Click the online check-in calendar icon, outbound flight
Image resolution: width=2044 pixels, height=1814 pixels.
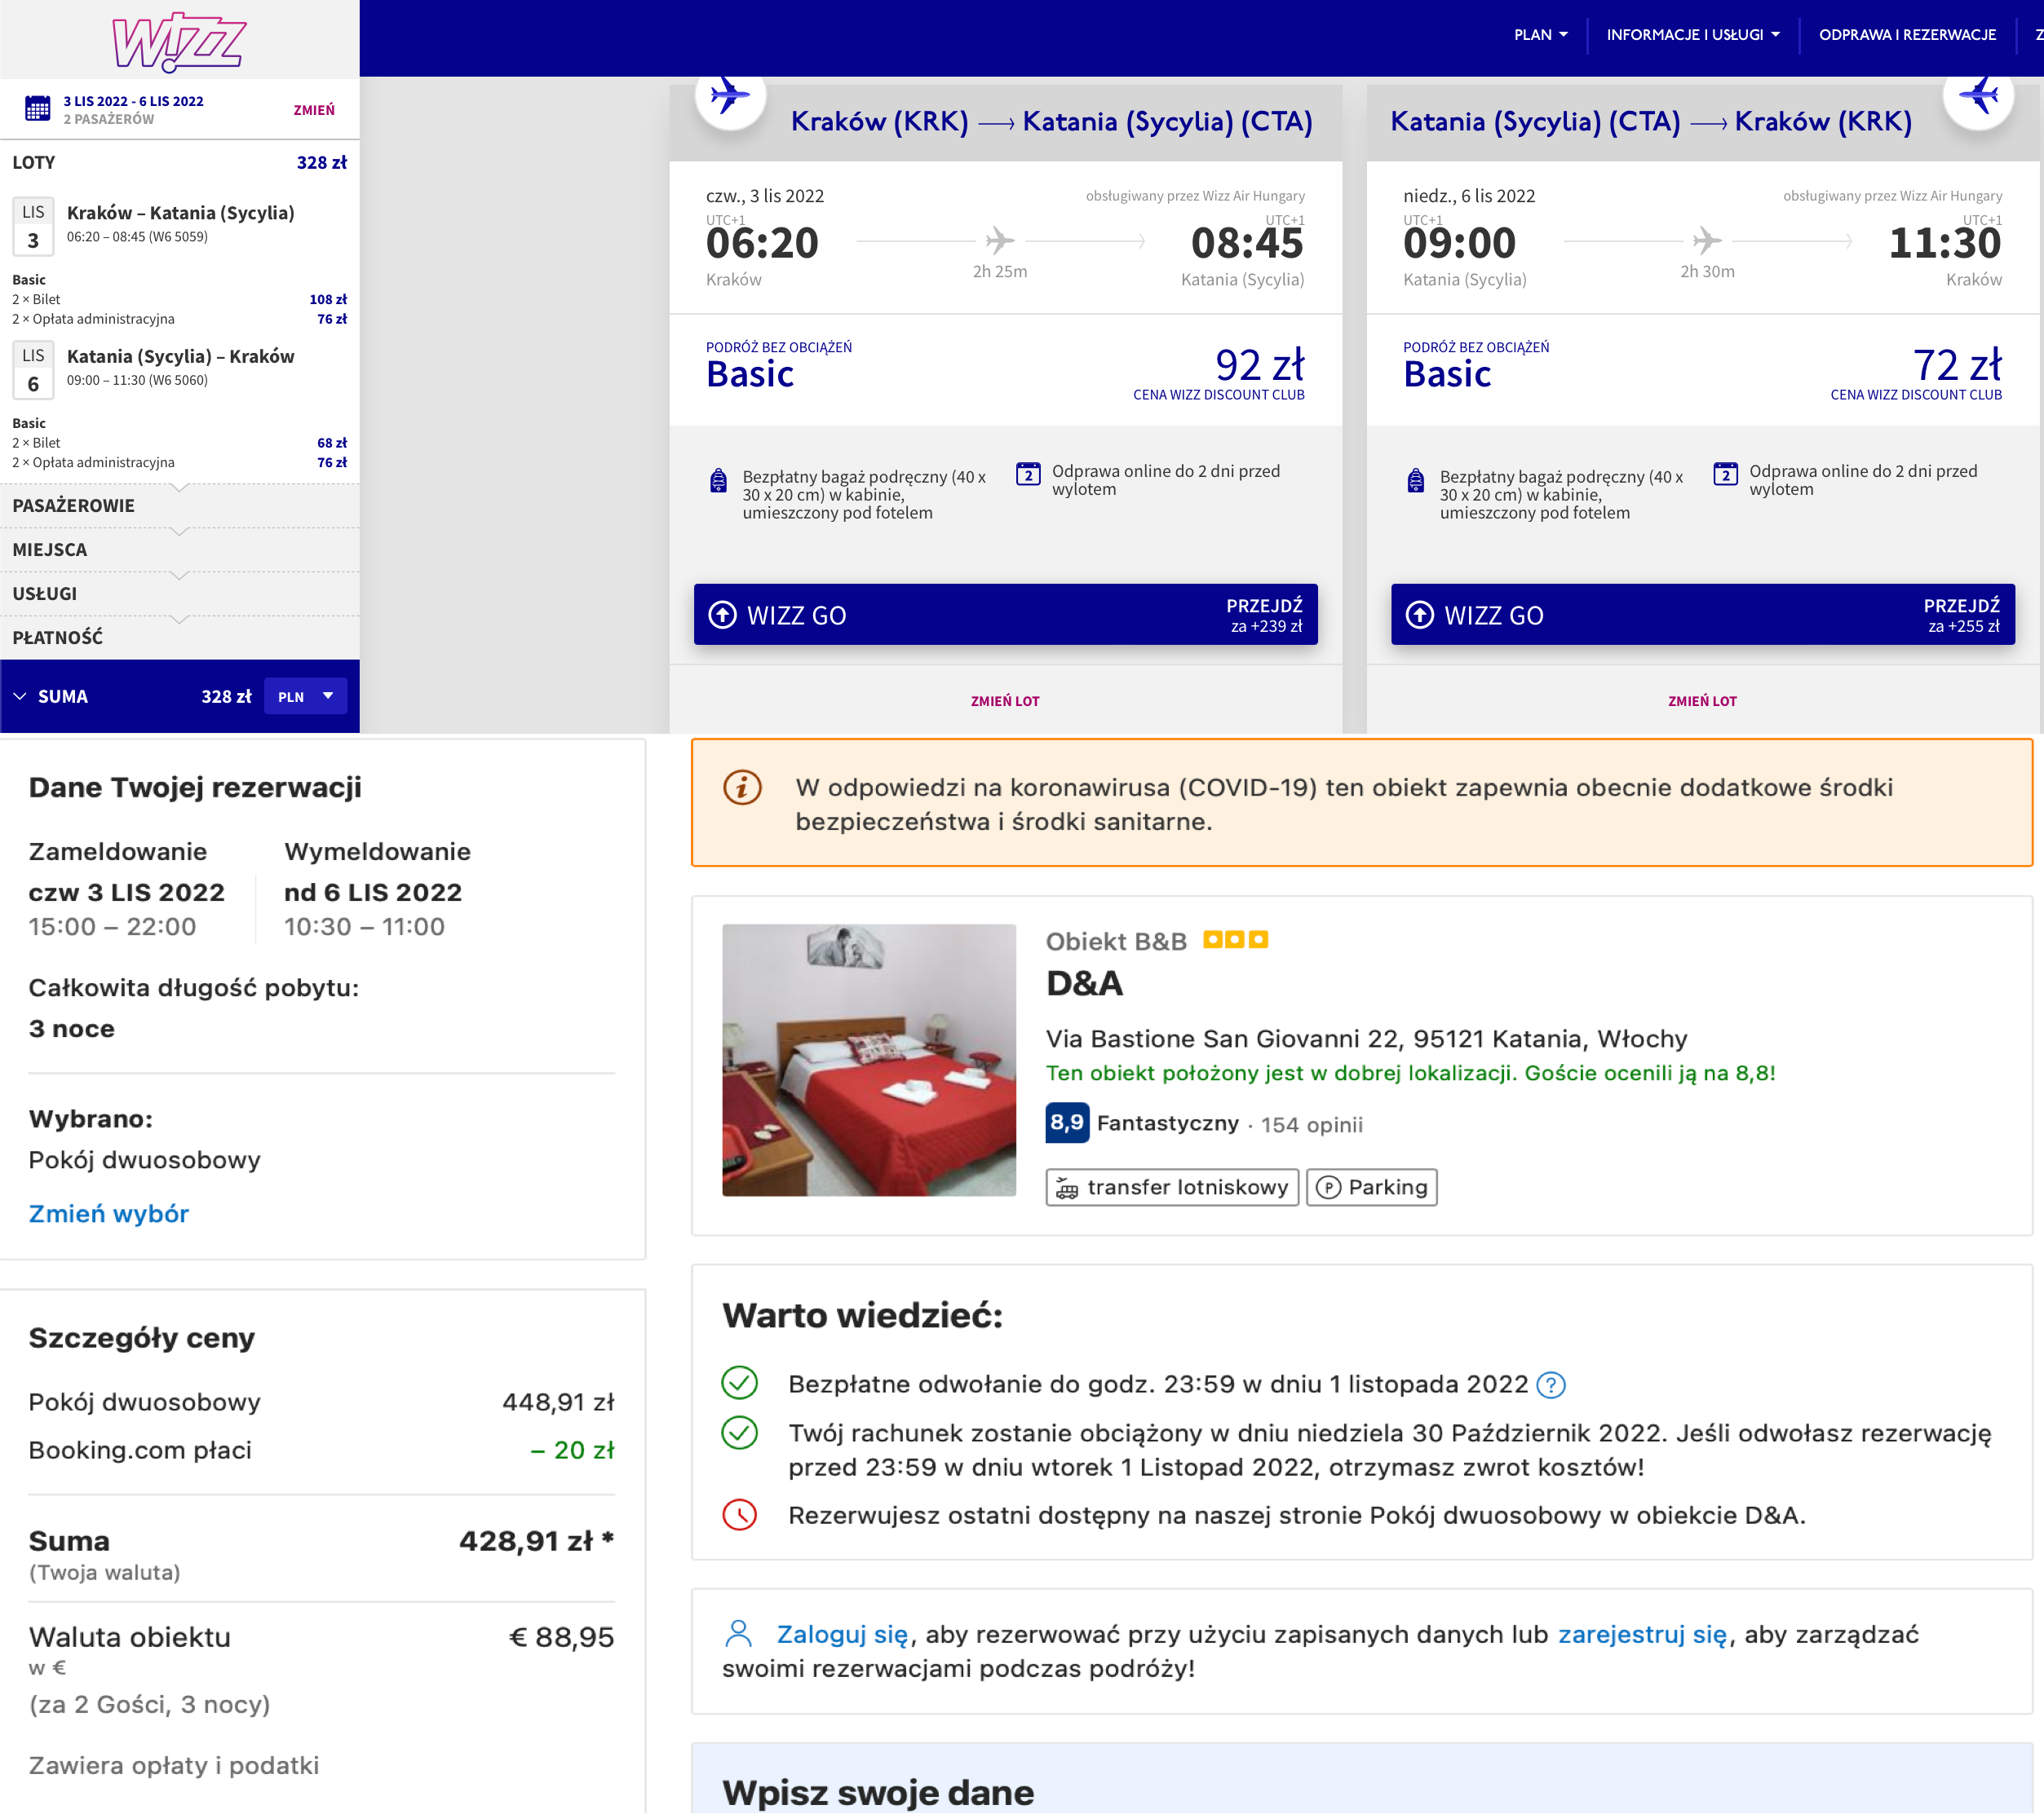pyautogui.click(x=1028, y=474)
